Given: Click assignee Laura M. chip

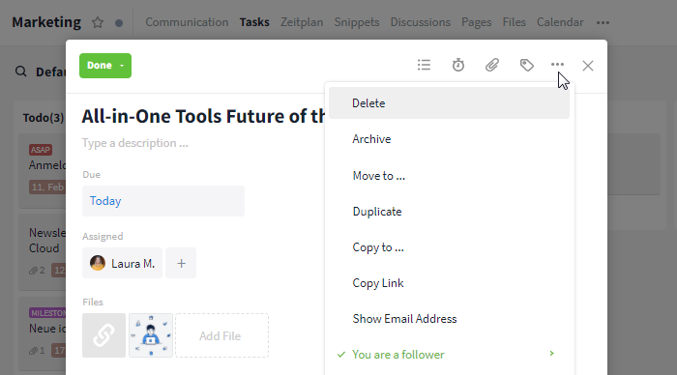Looking at the screenshot, I should (122, 263).
